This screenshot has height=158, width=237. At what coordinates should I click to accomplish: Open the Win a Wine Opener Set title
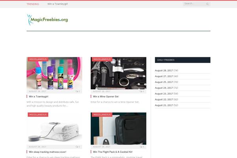(x=105, y=96)
